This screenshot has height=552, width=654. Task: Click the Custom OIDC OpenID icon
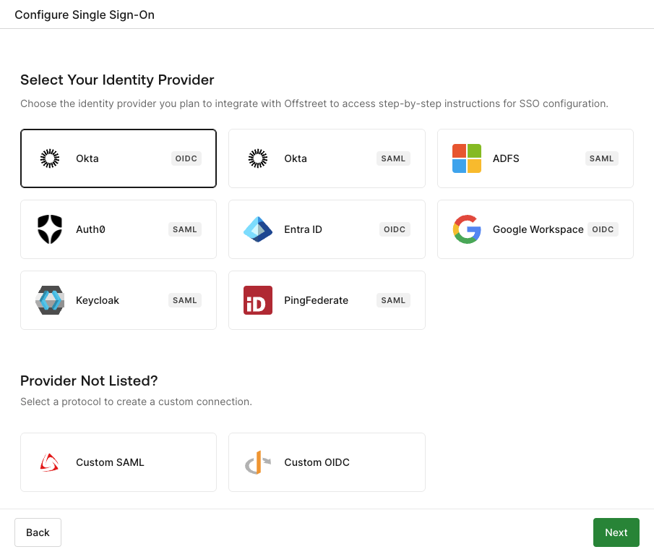click(x=258, y=462)
